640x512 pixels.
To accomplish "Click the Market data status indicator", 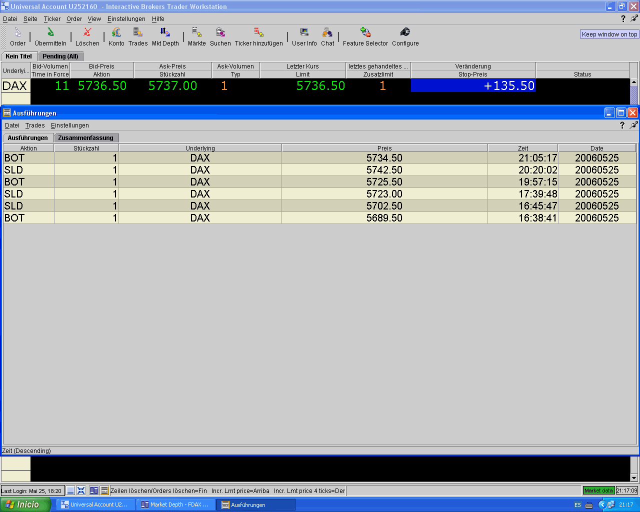I will pyautogui.click(x=598, y=490).
